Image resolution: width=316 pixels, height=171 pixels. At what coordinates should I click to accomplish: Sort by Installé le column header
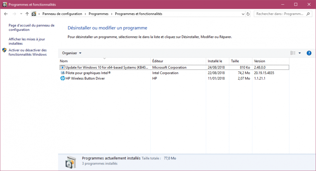(217, 61)
